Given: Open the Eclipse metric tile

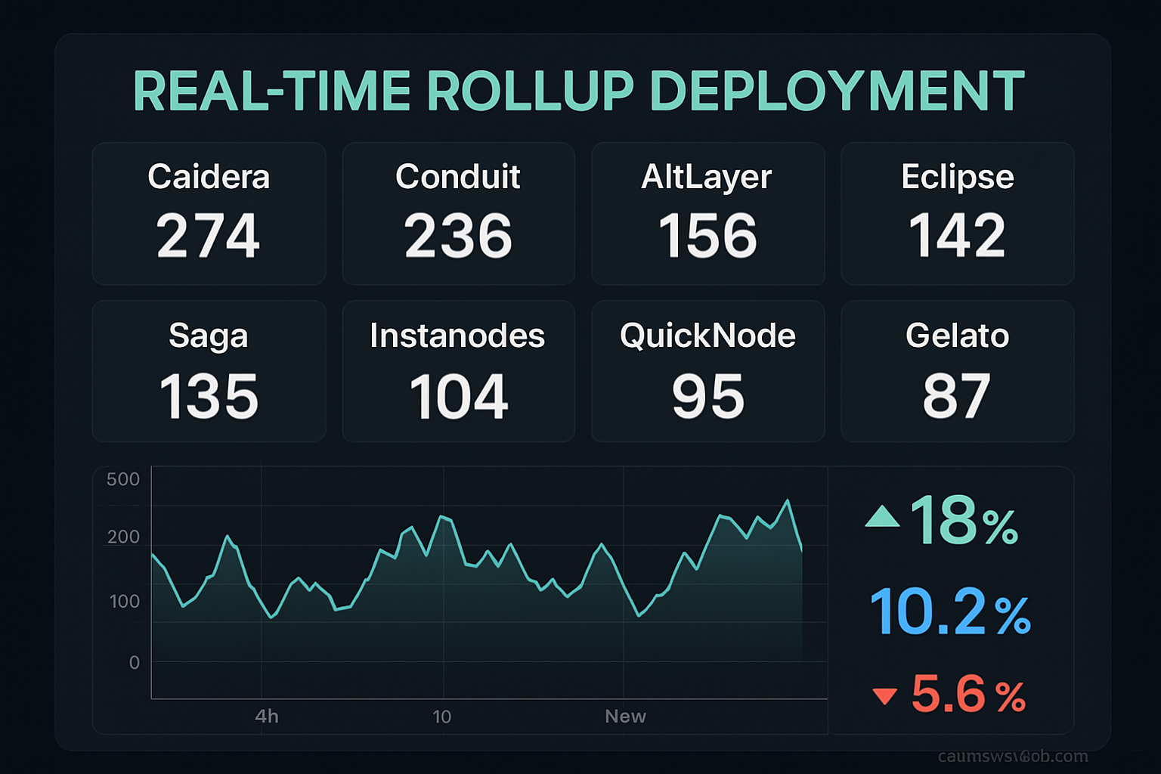Looking at the screenshot, I should pyautogui.click(x=957, y=214).
